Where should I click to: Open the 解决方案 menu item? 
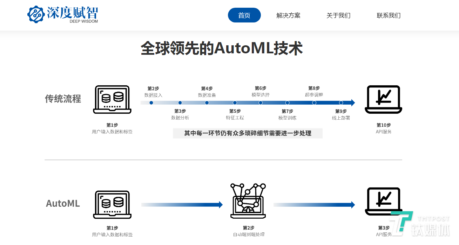(x=288, y=15)
